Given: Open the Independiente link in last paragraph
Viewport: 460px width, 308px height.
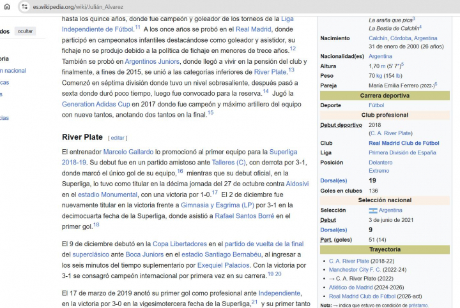Looking at the screenshot, I should point(279,293).
